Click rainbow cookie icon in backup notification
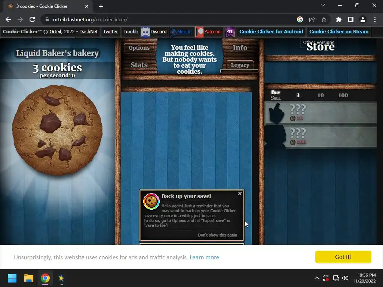 click(x=151, y=201)
